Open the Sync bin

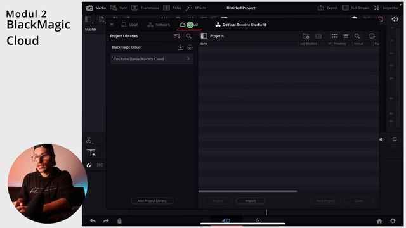point(119,8)
